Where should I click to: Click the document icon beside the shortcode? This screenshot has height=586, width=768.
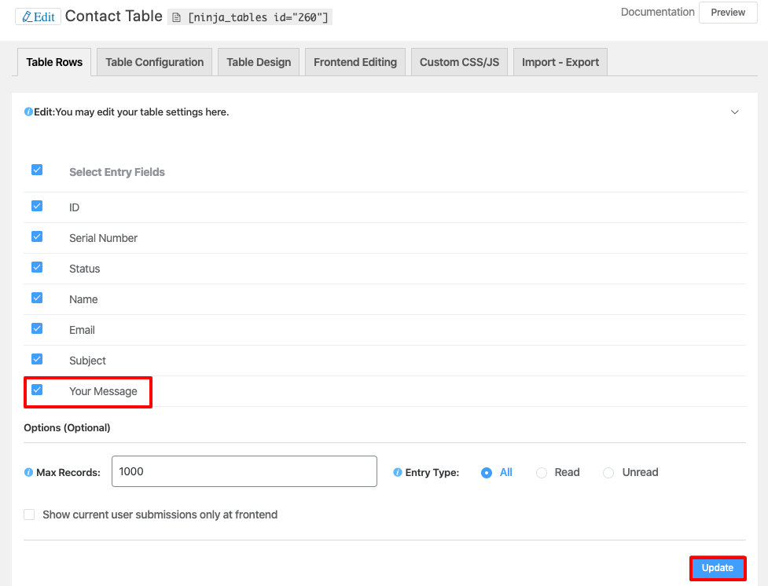176,17
